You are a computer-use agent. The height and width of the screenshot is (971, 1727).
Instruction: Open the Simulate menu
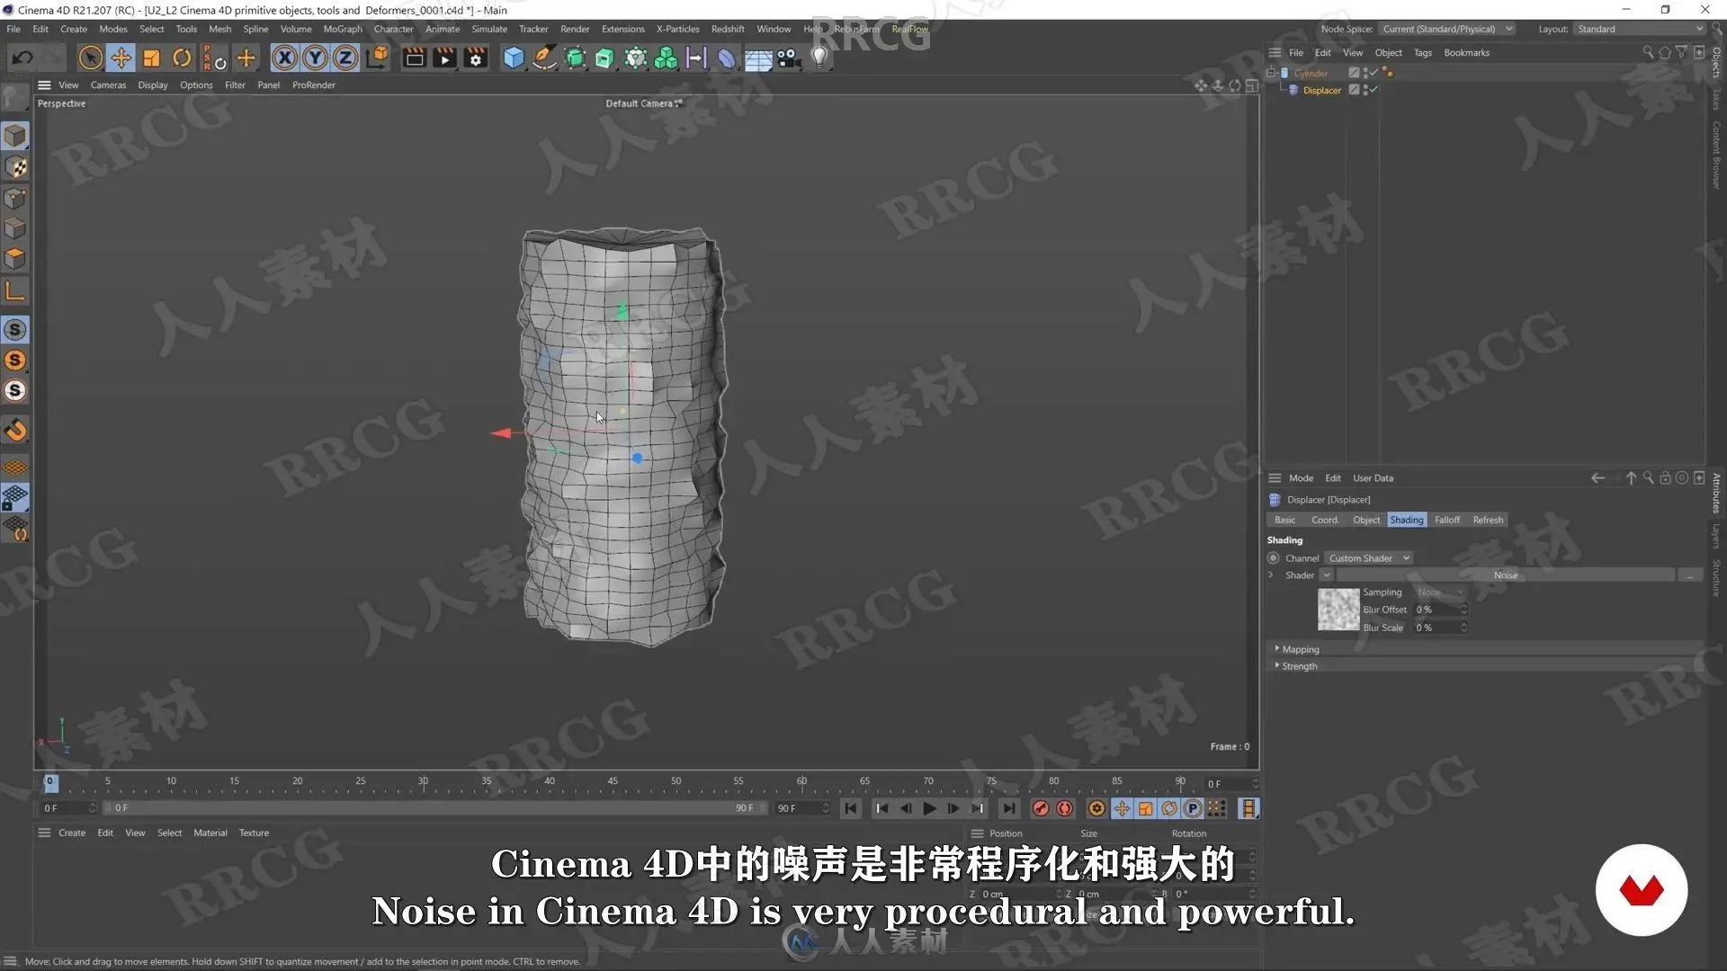tap(489, 29)
